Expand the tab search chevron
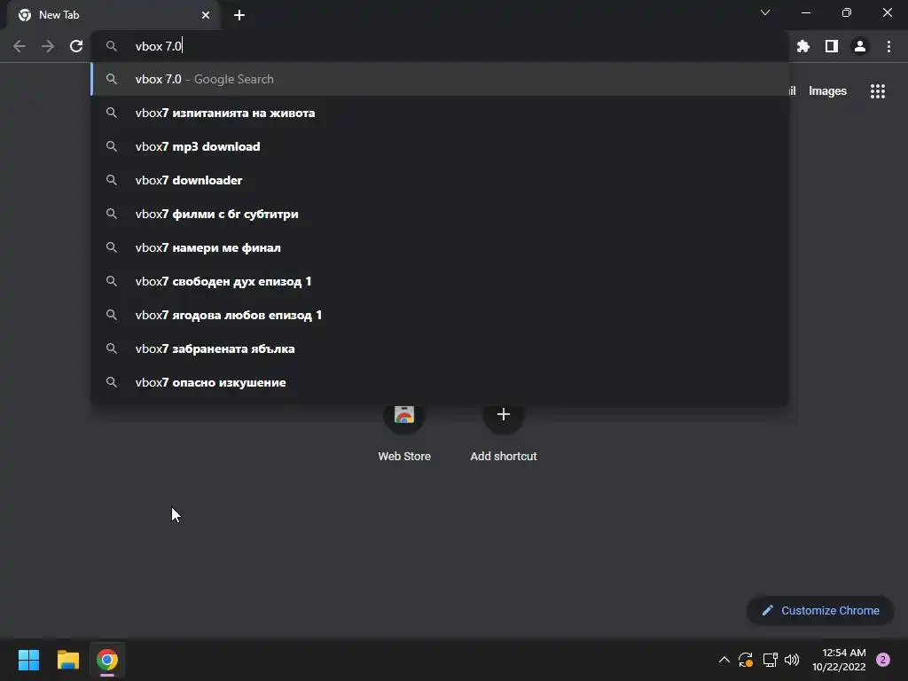Viewport: 908px width, 681px height. pos(765,12)
